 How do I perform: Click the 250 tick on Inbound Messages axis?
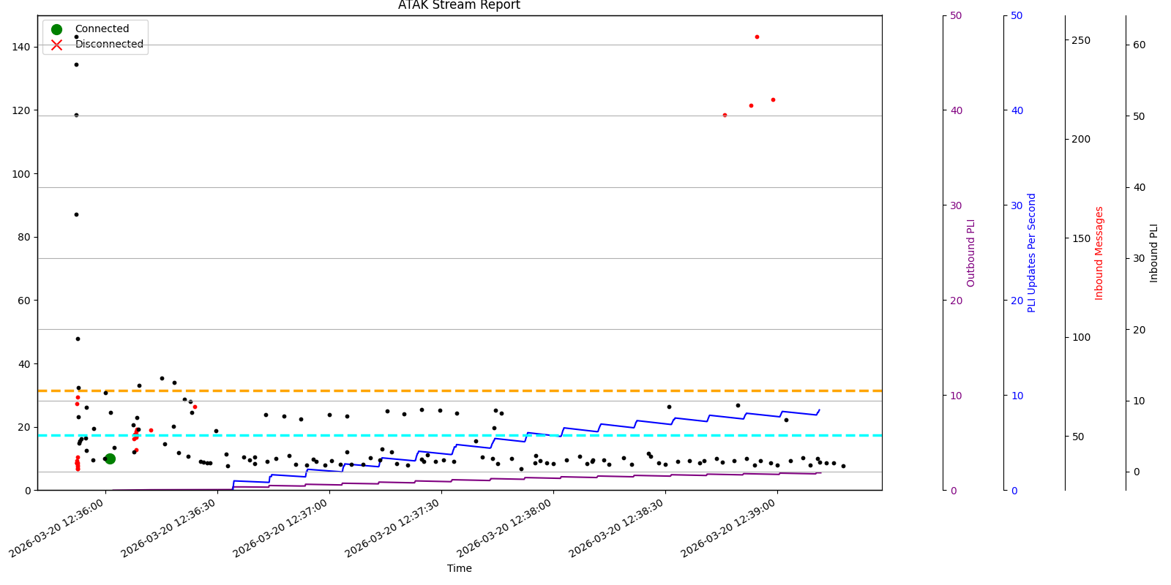click(x=1081, y=40)
